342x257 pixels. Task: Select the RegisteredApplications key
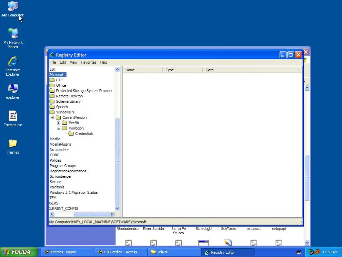pyautogui.click(x=68, y=171)
